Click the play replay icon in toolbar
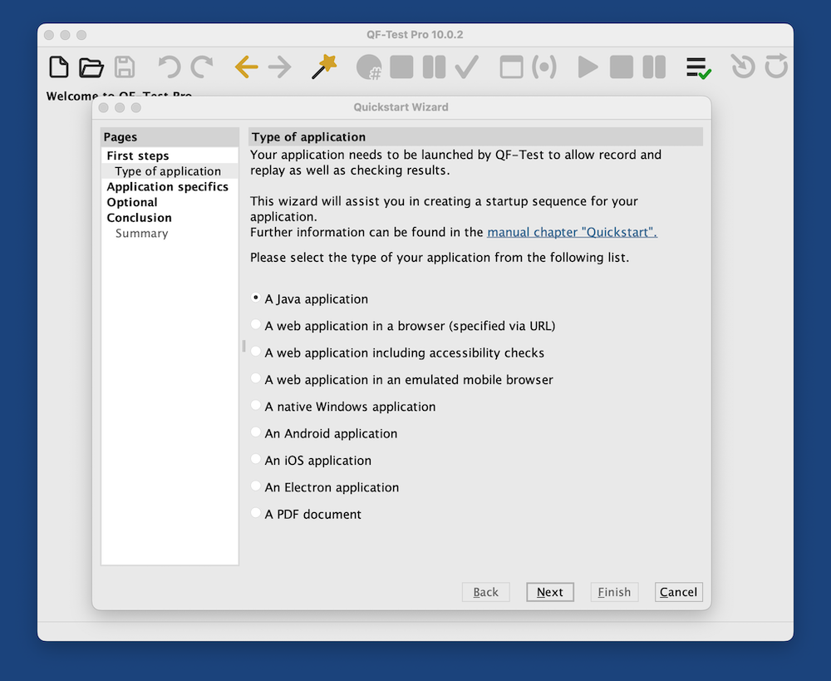The width and height of the screenshot is (831, 681). click(588, 67)
